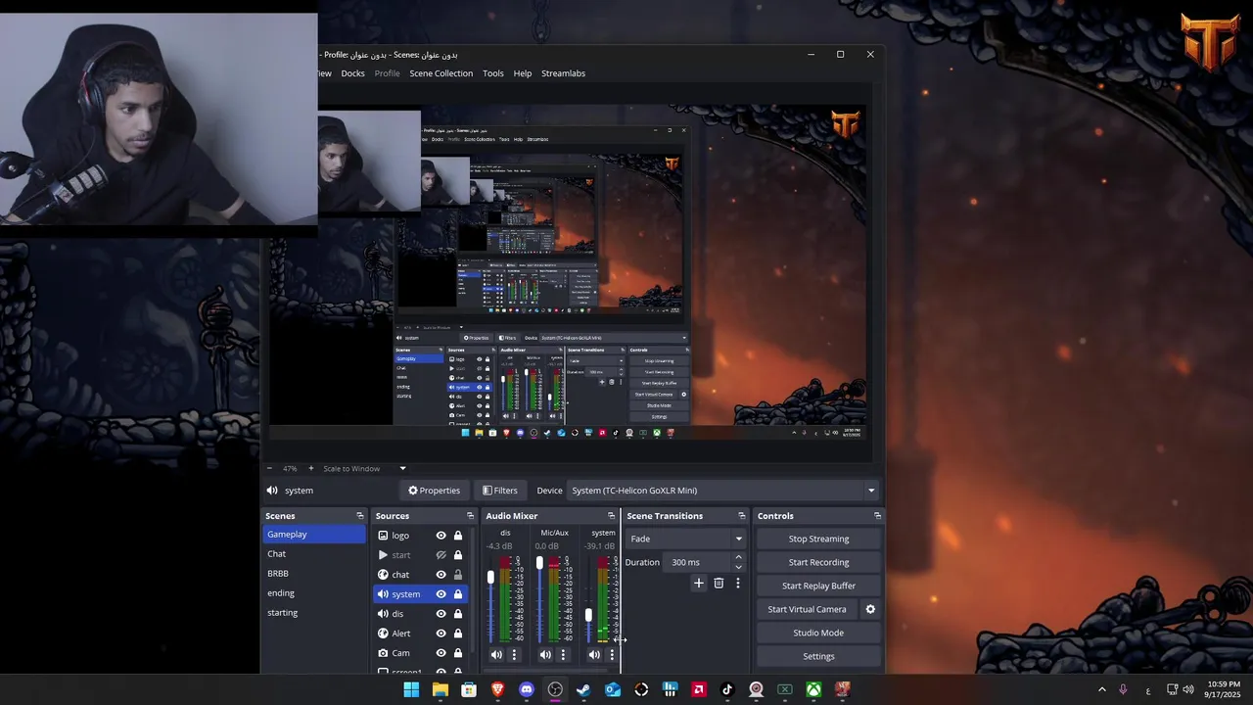Mute the dis audio channel speaker
Viewport: 1253px width, 705px height.
(x=496, y=655)
